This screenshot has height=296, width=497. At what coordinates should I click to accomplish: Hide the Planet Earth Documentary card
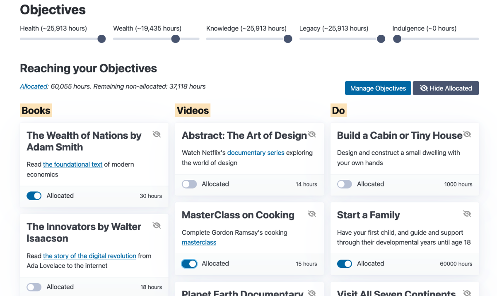[312, 292]
